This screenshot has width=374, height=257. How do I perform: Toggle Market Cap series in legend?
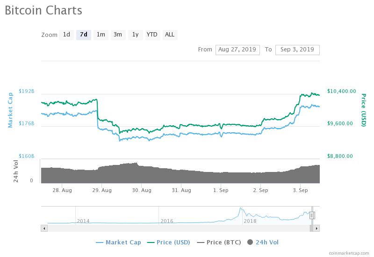[x=118, y=242]
